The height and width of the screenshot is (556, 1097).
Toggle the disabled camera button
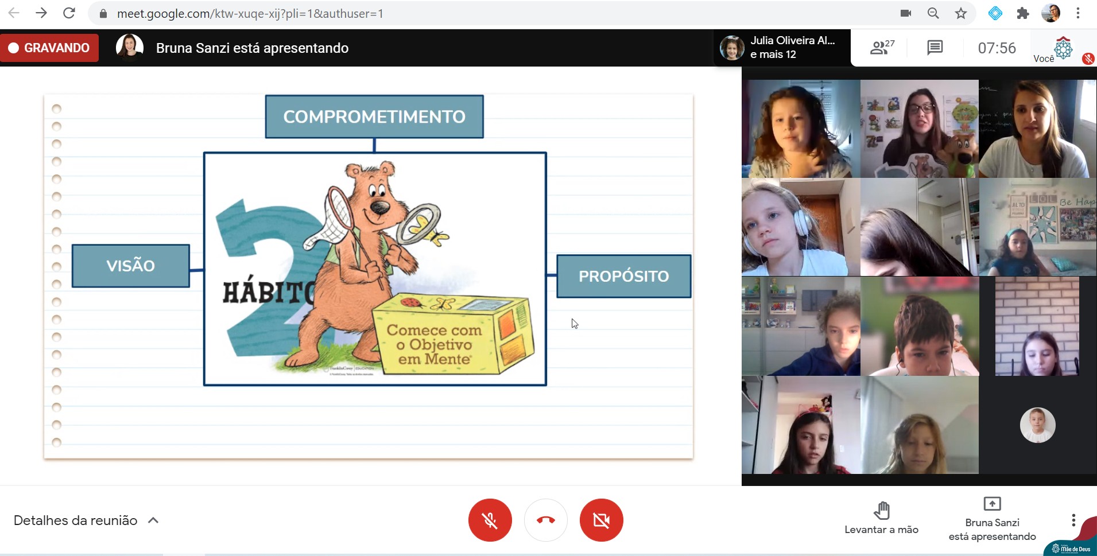[x=601, y=520]
